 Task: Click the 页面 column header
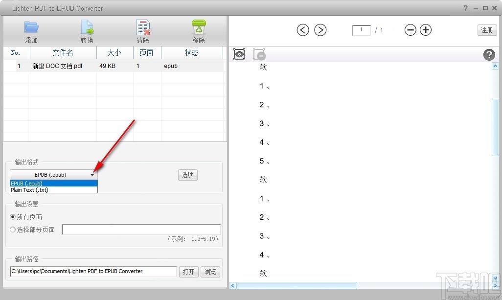[147, 52]
